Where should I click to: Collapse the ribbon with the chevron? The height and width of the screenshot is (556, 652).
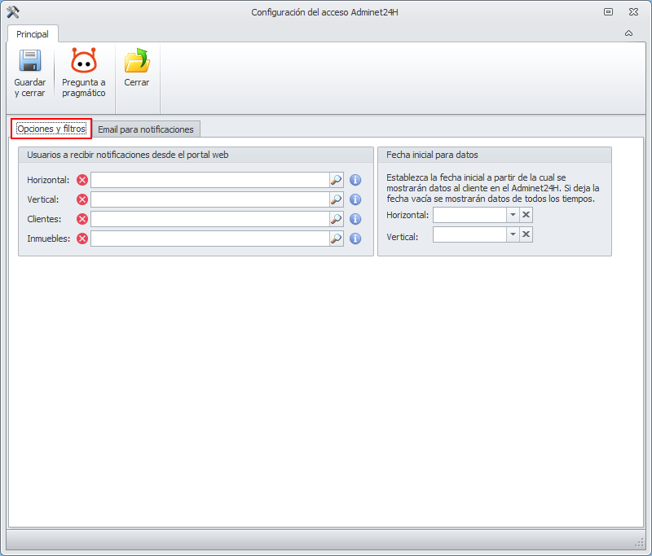(628, 33)
